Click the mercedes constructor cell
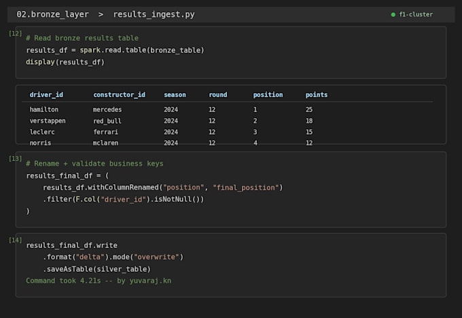Image resolution: width=462 pixels, height=318 pixels. (107, 109)
